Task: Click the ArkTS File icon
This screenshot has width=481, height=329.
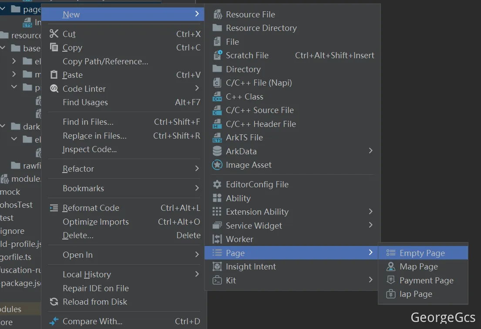Action: (217, 138)
